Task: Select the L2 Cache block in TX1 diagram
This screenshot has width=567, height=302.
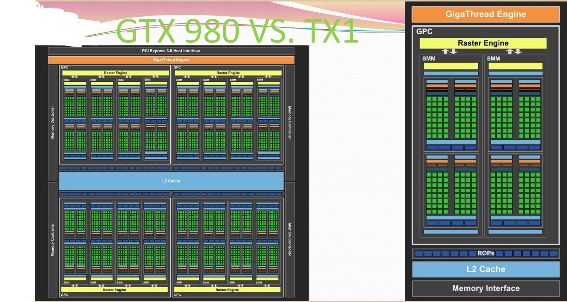Action: [486, 269]
